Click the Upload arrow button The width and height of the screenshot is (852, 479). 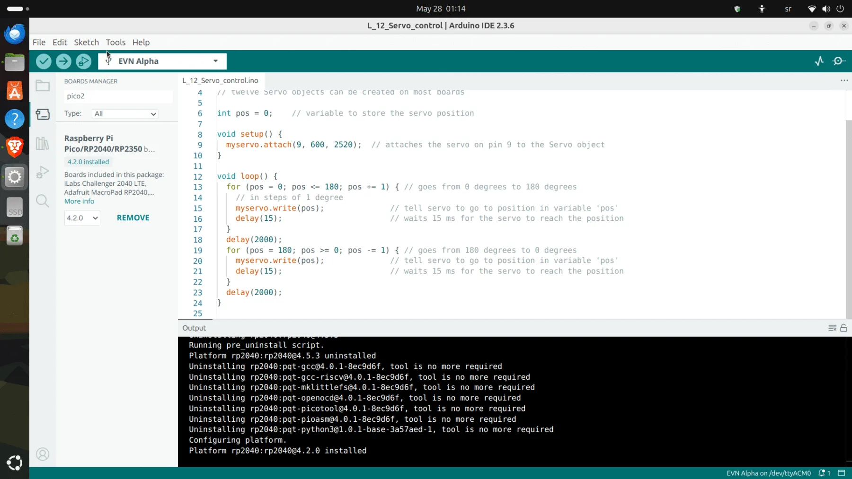(63, 61)
